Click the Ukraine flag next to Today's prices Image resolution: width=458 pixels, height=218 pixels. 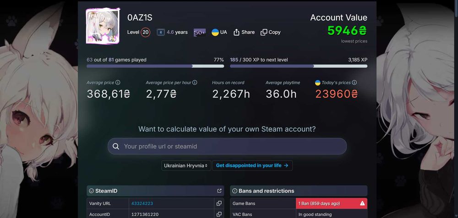[x=317, y=83]
